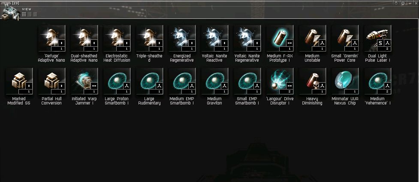This screenshot has height=182, width=419.
Task: Click the Minmatar UUA Nexus Chip
Action: click(345, 81)
